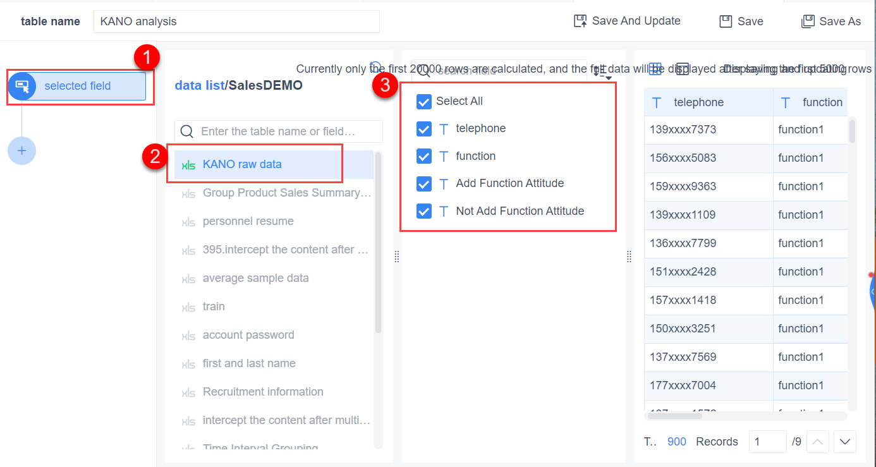Screen dimensions: 876x467
Task: Click the horizontal scrollbar under preview table
Action: coord(674,416)
